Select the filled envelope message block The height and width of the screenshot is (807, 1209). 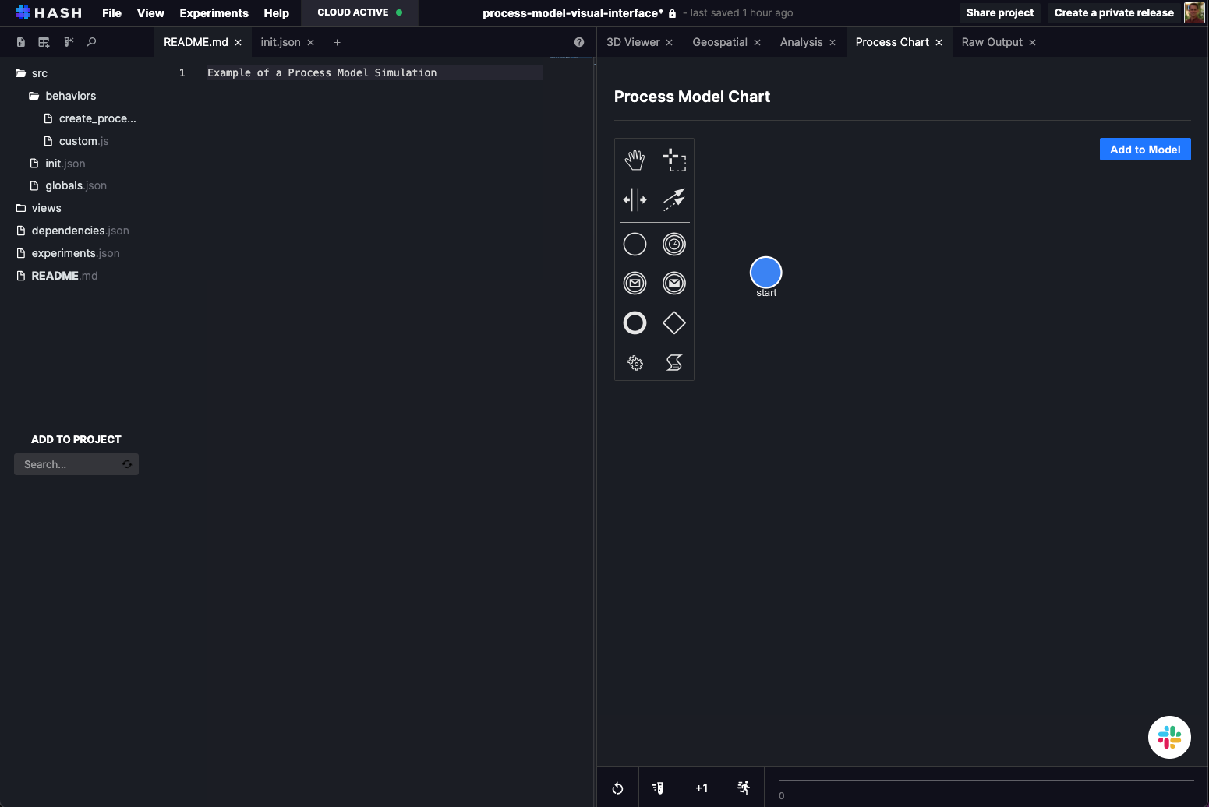point(673,283)
